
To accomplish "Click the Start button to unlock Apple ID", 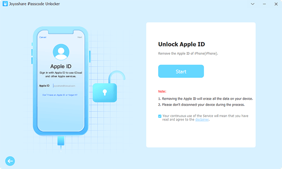I will [181, 71].
